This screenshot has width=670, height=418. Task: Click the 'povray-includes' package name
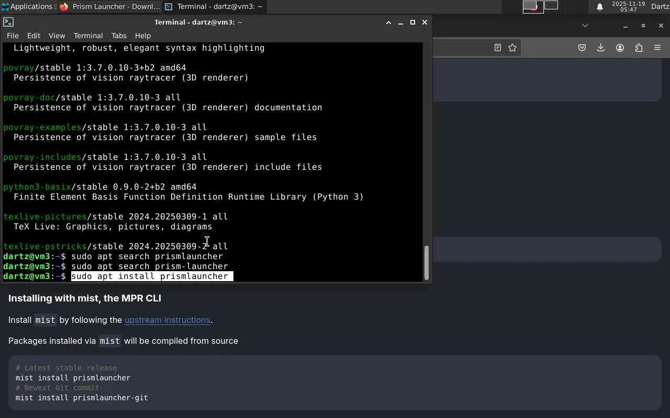42,157
